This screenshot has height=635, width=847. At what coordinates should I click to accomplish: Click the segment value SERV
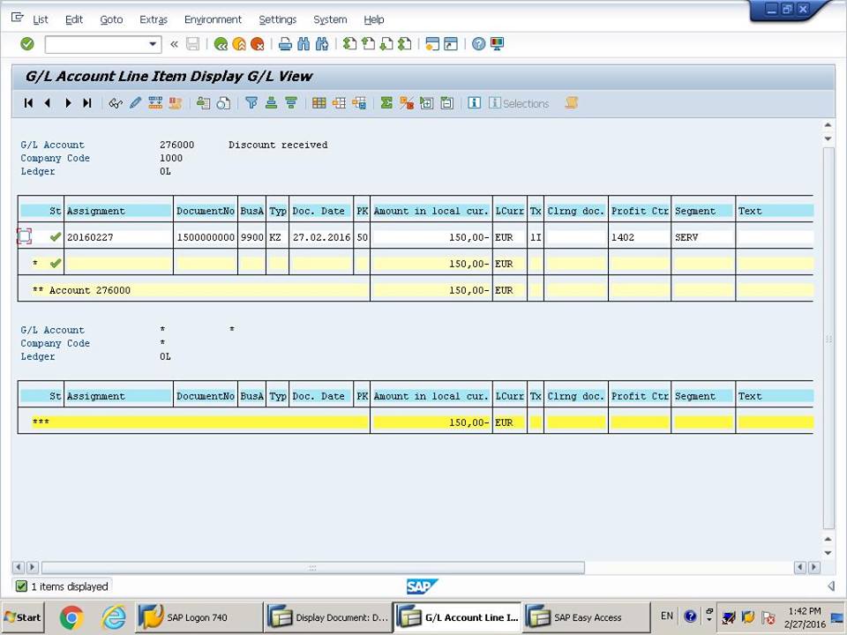(x=686, y=237)
